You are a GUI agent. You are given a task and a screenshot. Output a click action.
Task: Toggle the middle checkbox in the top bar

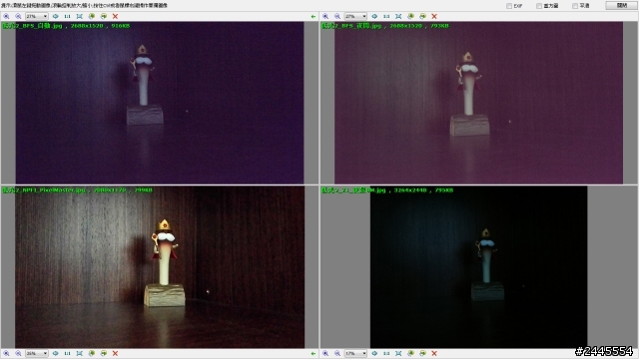(x=539, y=6)
